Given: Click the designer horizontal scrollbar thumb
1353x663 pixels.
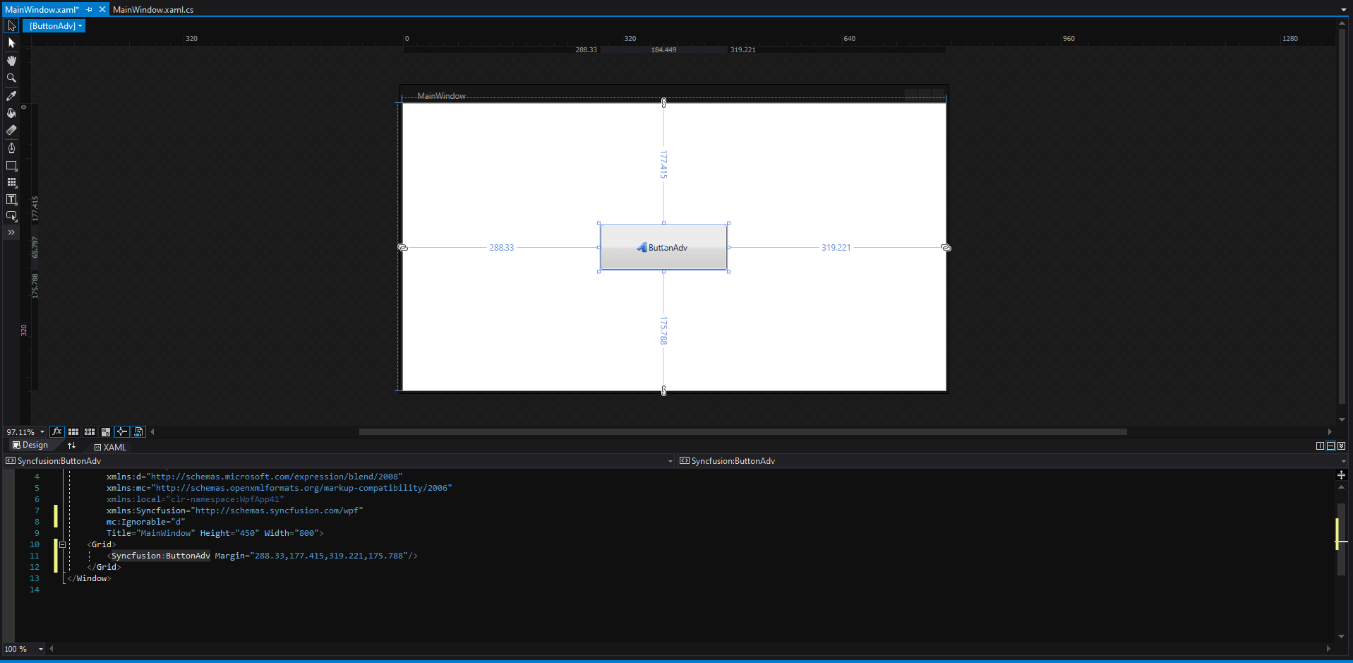Looking at the screenshot, I should pos(742,432).
